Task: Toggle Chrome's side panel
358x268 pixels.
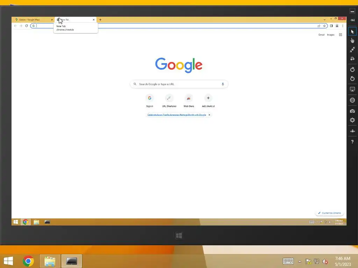Action: click(331, 26)
